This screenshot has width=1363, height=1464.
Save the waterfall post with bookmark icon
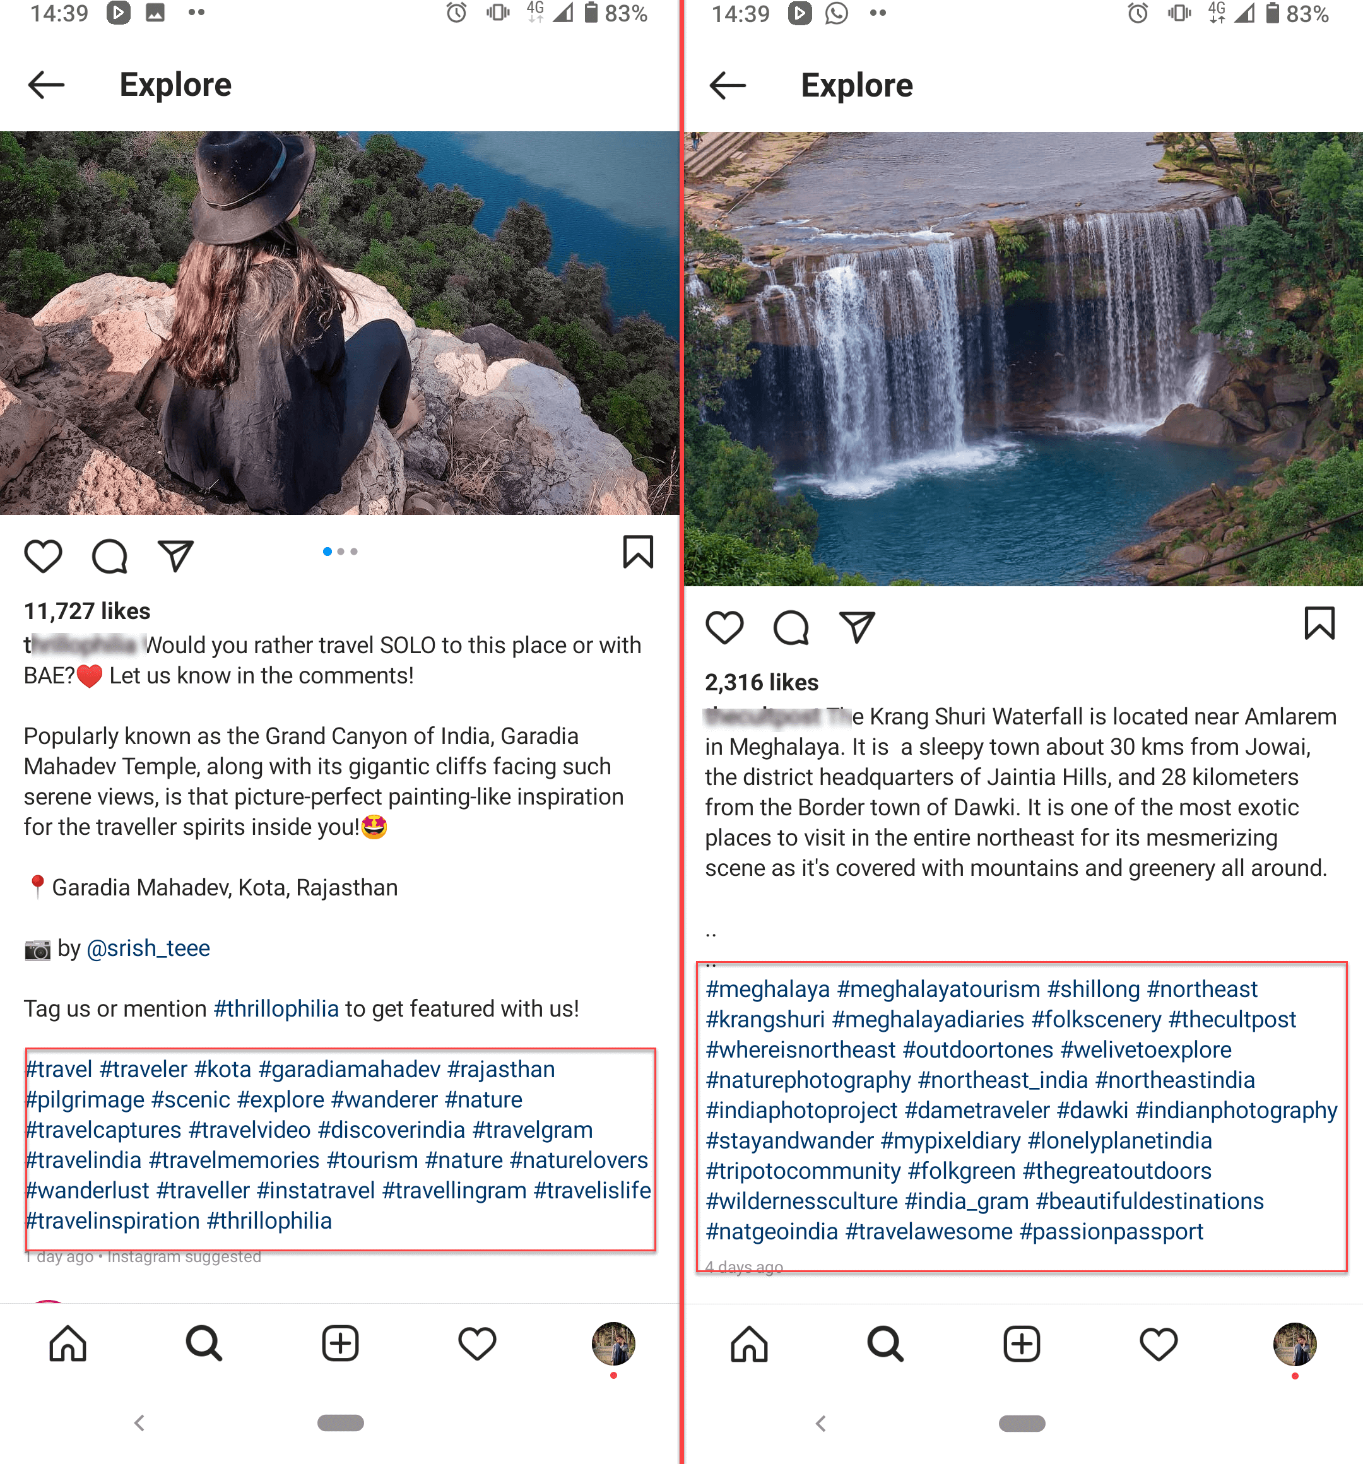point(1319,623)
